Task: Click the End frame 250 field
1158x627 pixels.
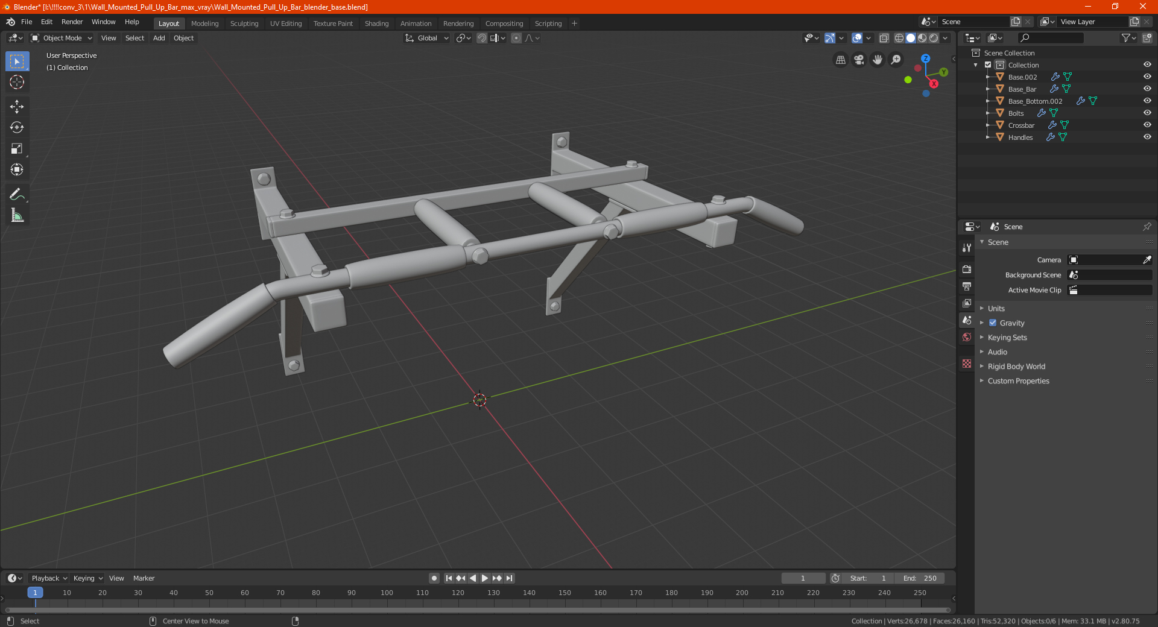Action: pyautogui.click(x=920, y=578)
